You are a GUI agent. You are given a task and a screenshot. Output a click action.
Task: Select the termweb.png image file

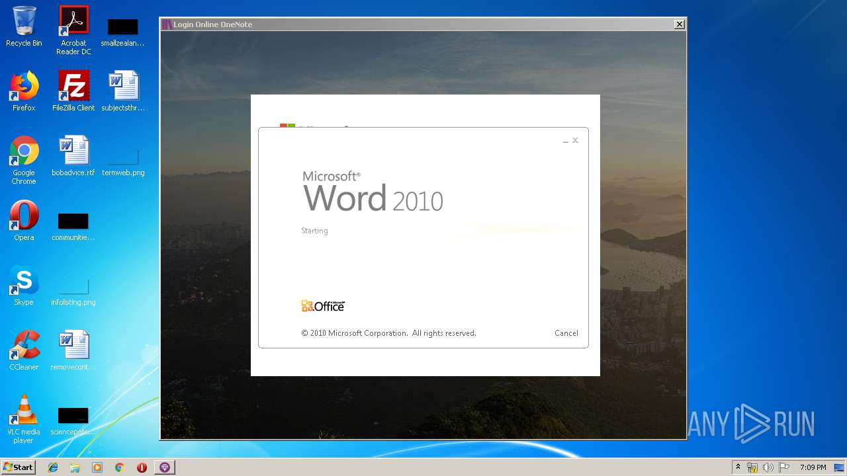click(123, 162)
